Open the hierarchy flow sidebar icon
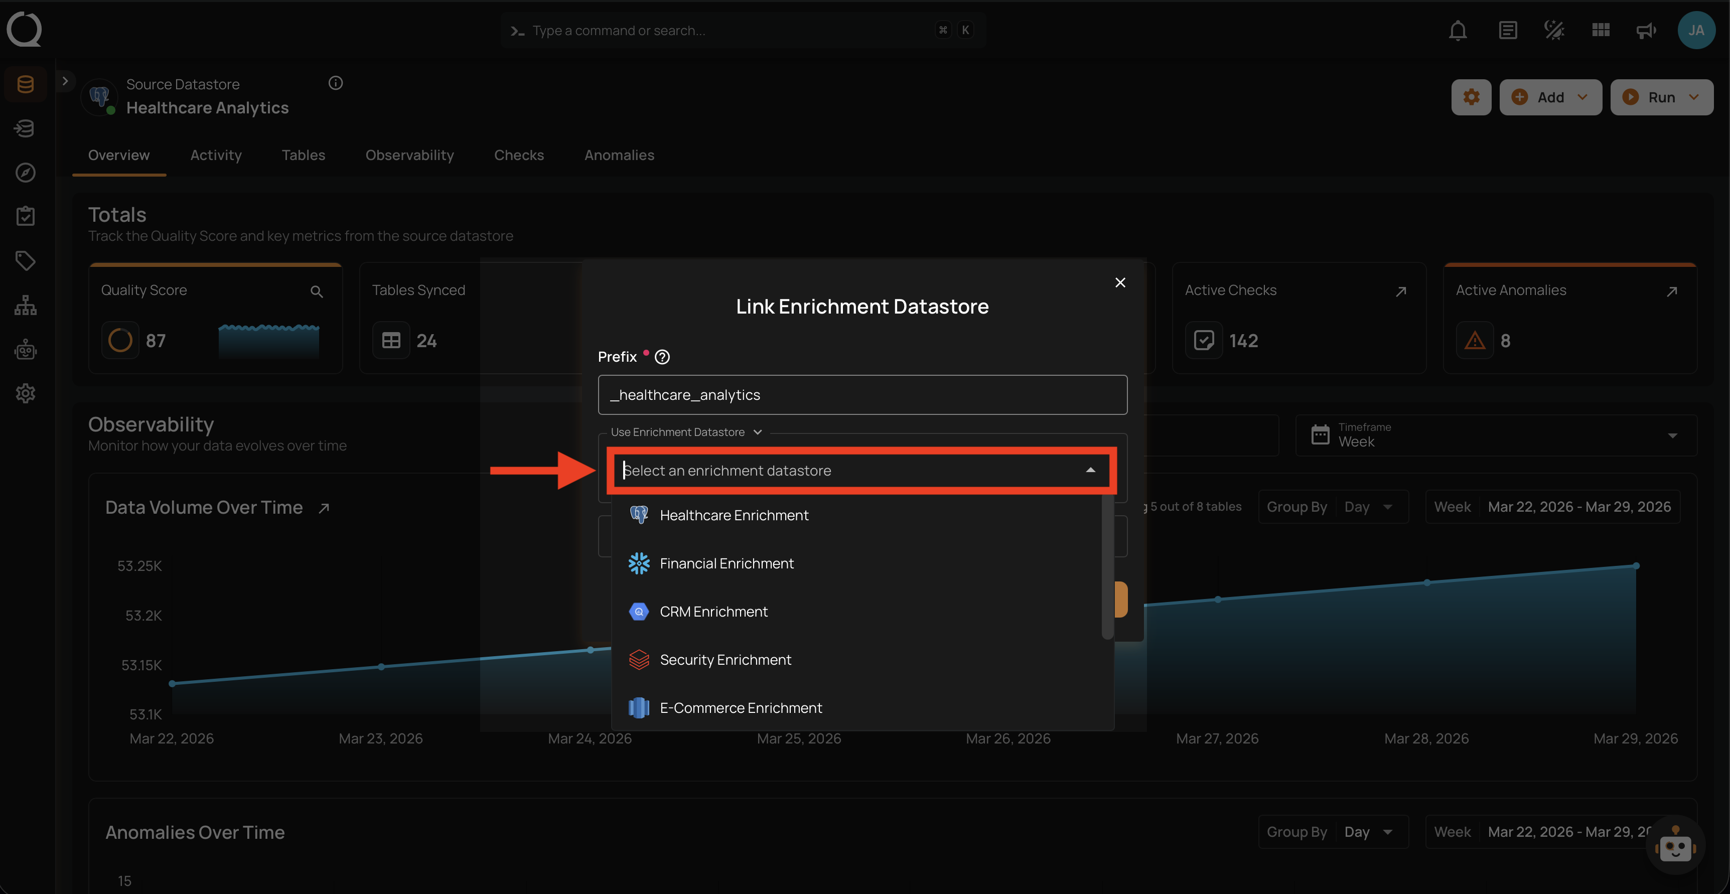 [x=26, y=306]
